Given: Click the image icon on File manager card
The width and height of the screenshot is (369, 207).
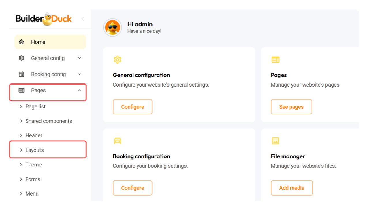Looking at the screenshot, I should tap(275, 141).
